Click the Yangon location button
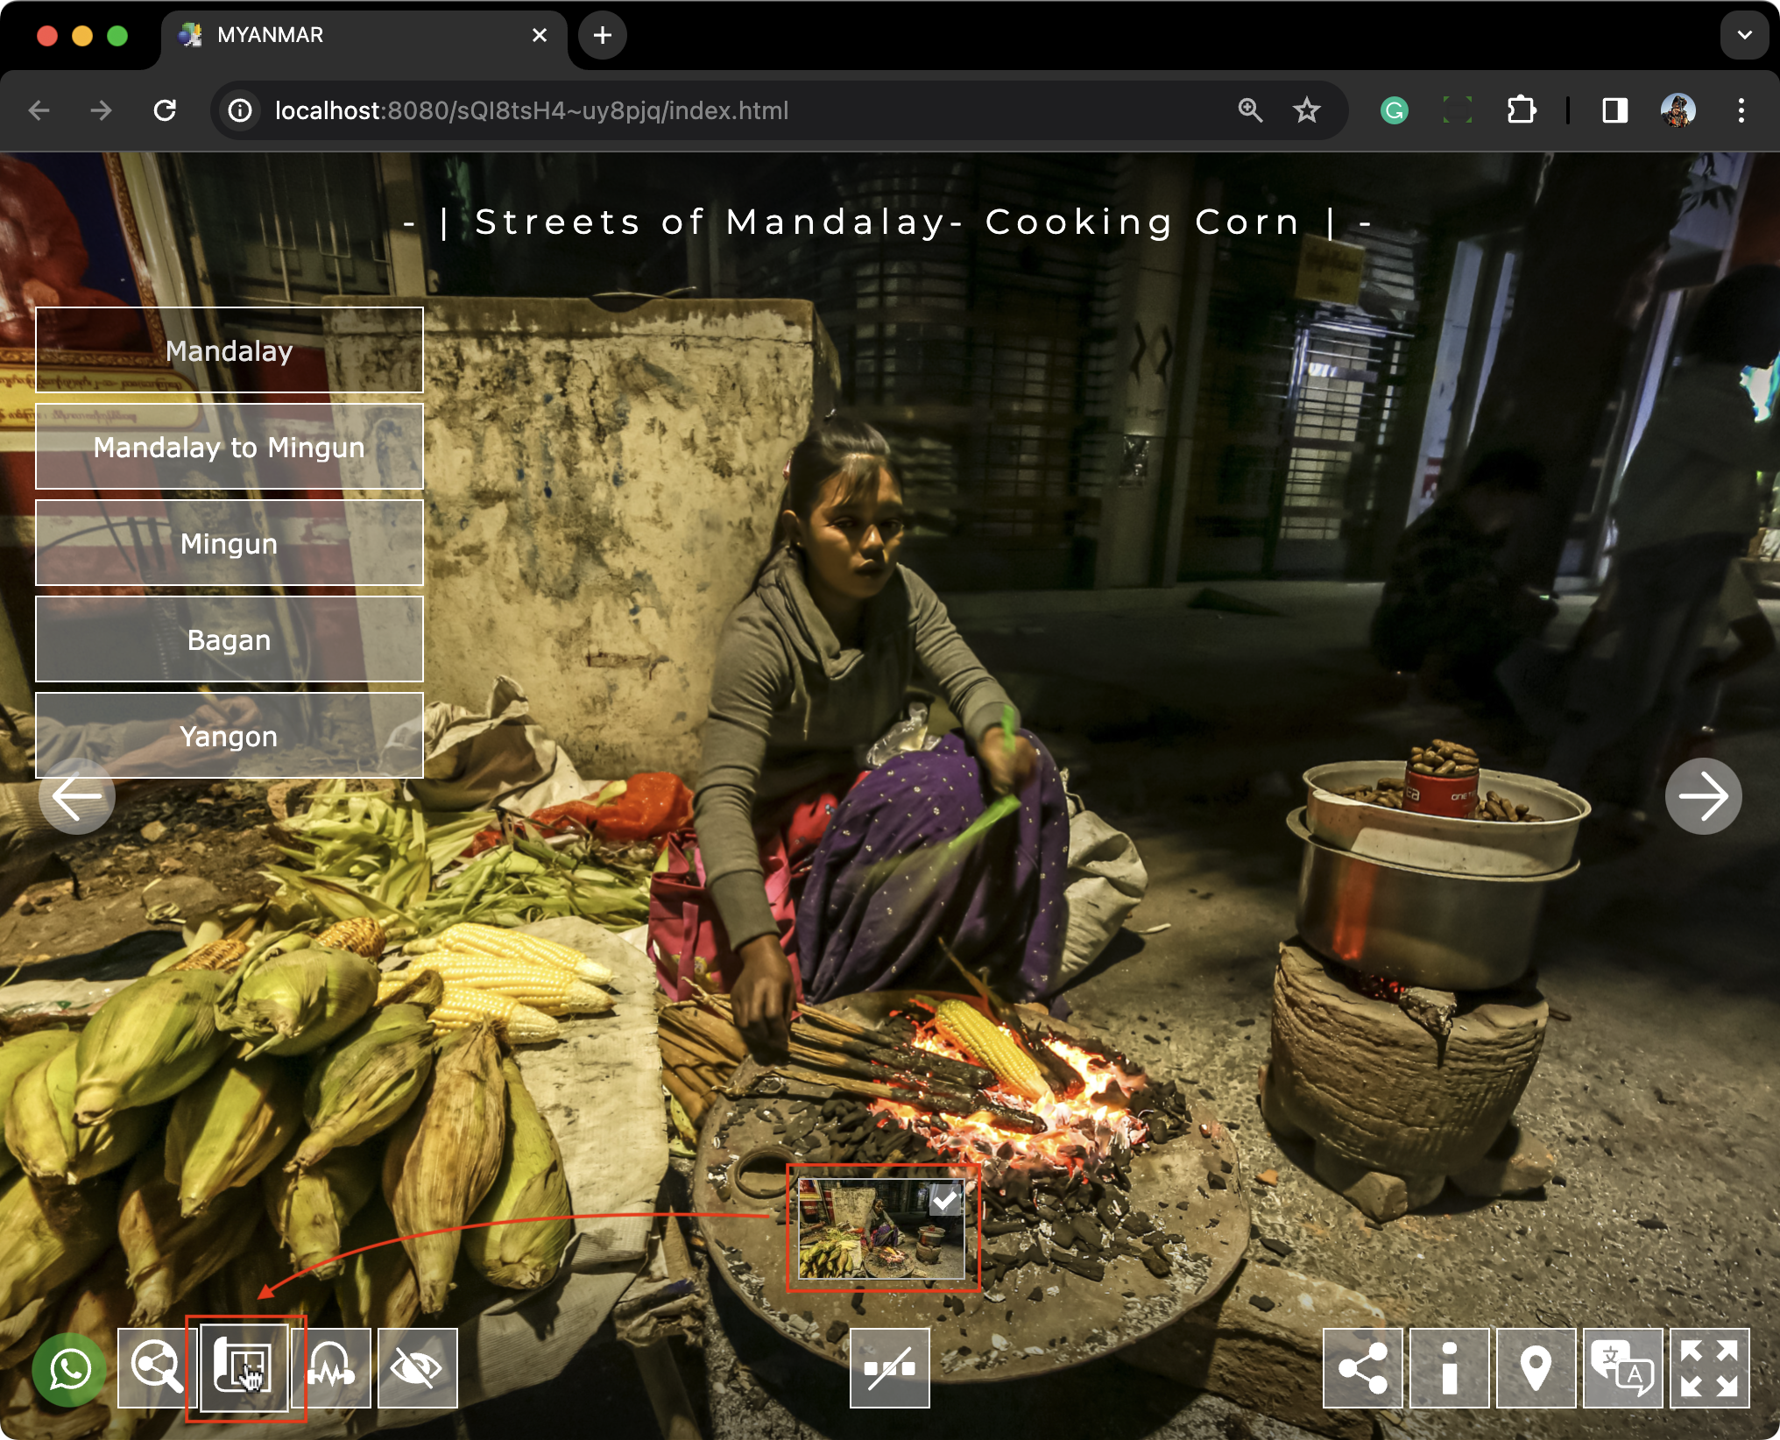Screen dimensions: 1780x1440 pos(229,736)
